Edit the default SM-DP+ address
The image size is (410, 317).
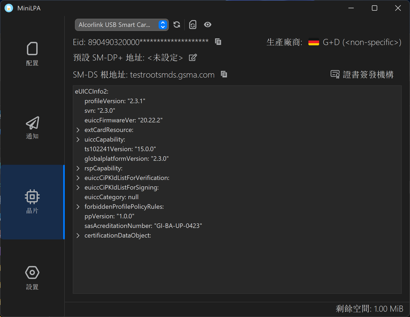point(193,57)
